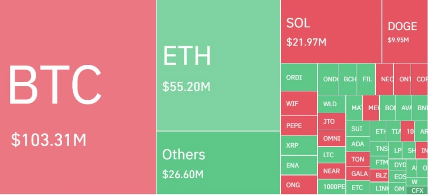Click the SOL $21.97M tile

coord(331,31)
